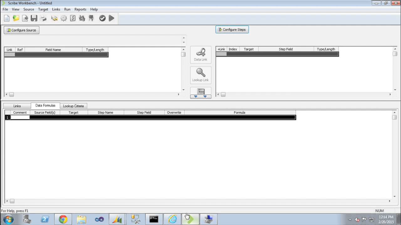Screen dimensions: 401x225
Task: Open the File menu
Action: click(x=5, y=9)
